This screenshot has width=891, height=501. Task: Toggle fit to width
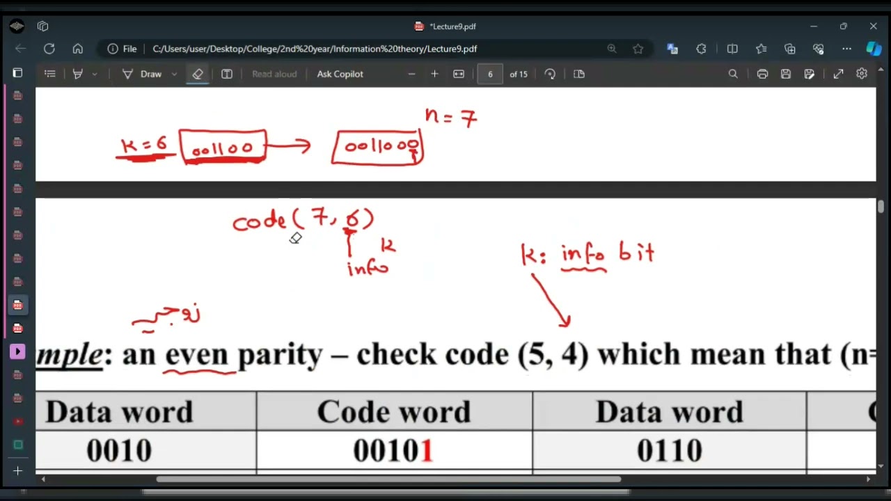tap(459, 74)
